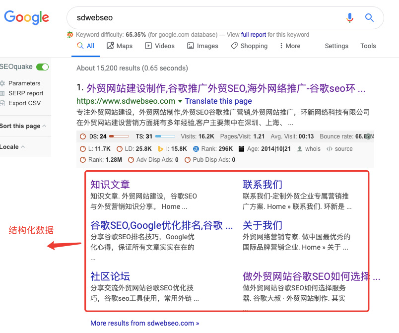
Task: Click Translate this page
Action: pyautogui.click(x=218, y=101)
